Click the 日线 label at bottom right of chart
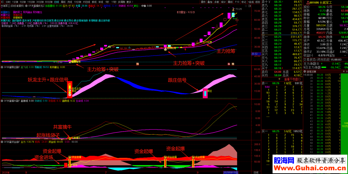This screenshot has width=348, height=174. (x=256, y=172)
